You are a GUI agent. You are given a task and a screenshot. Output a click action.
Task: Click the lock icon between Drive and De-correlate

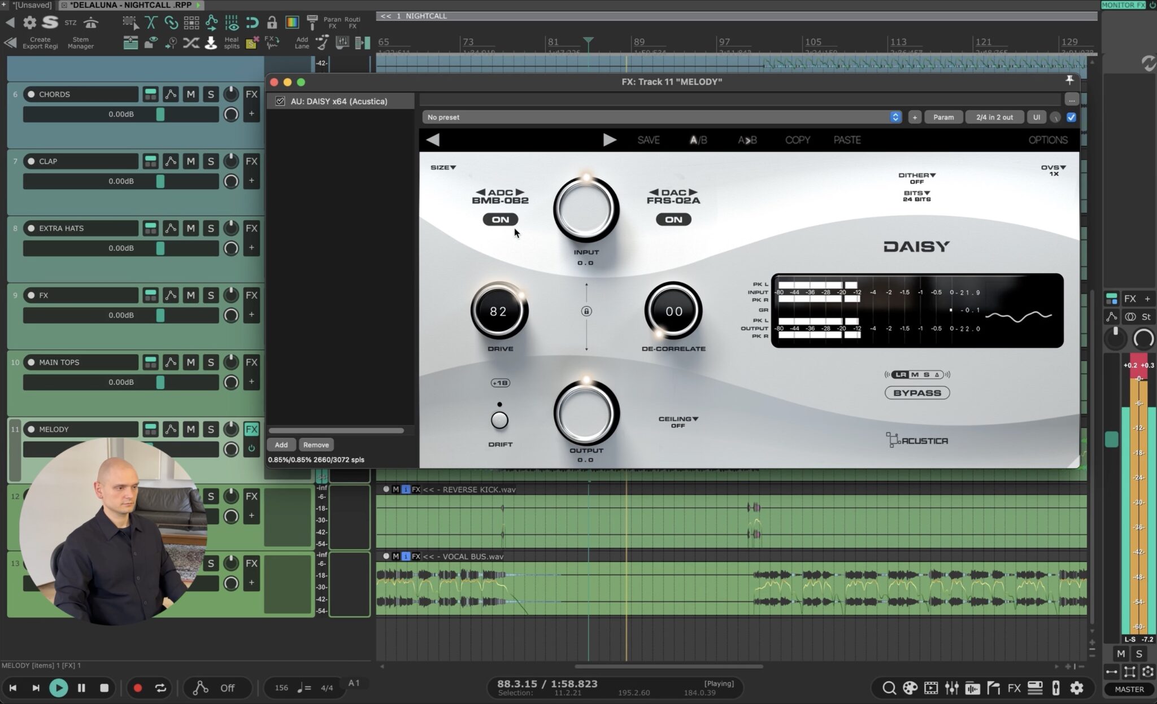pyautogui.click(x=586, y=311)
